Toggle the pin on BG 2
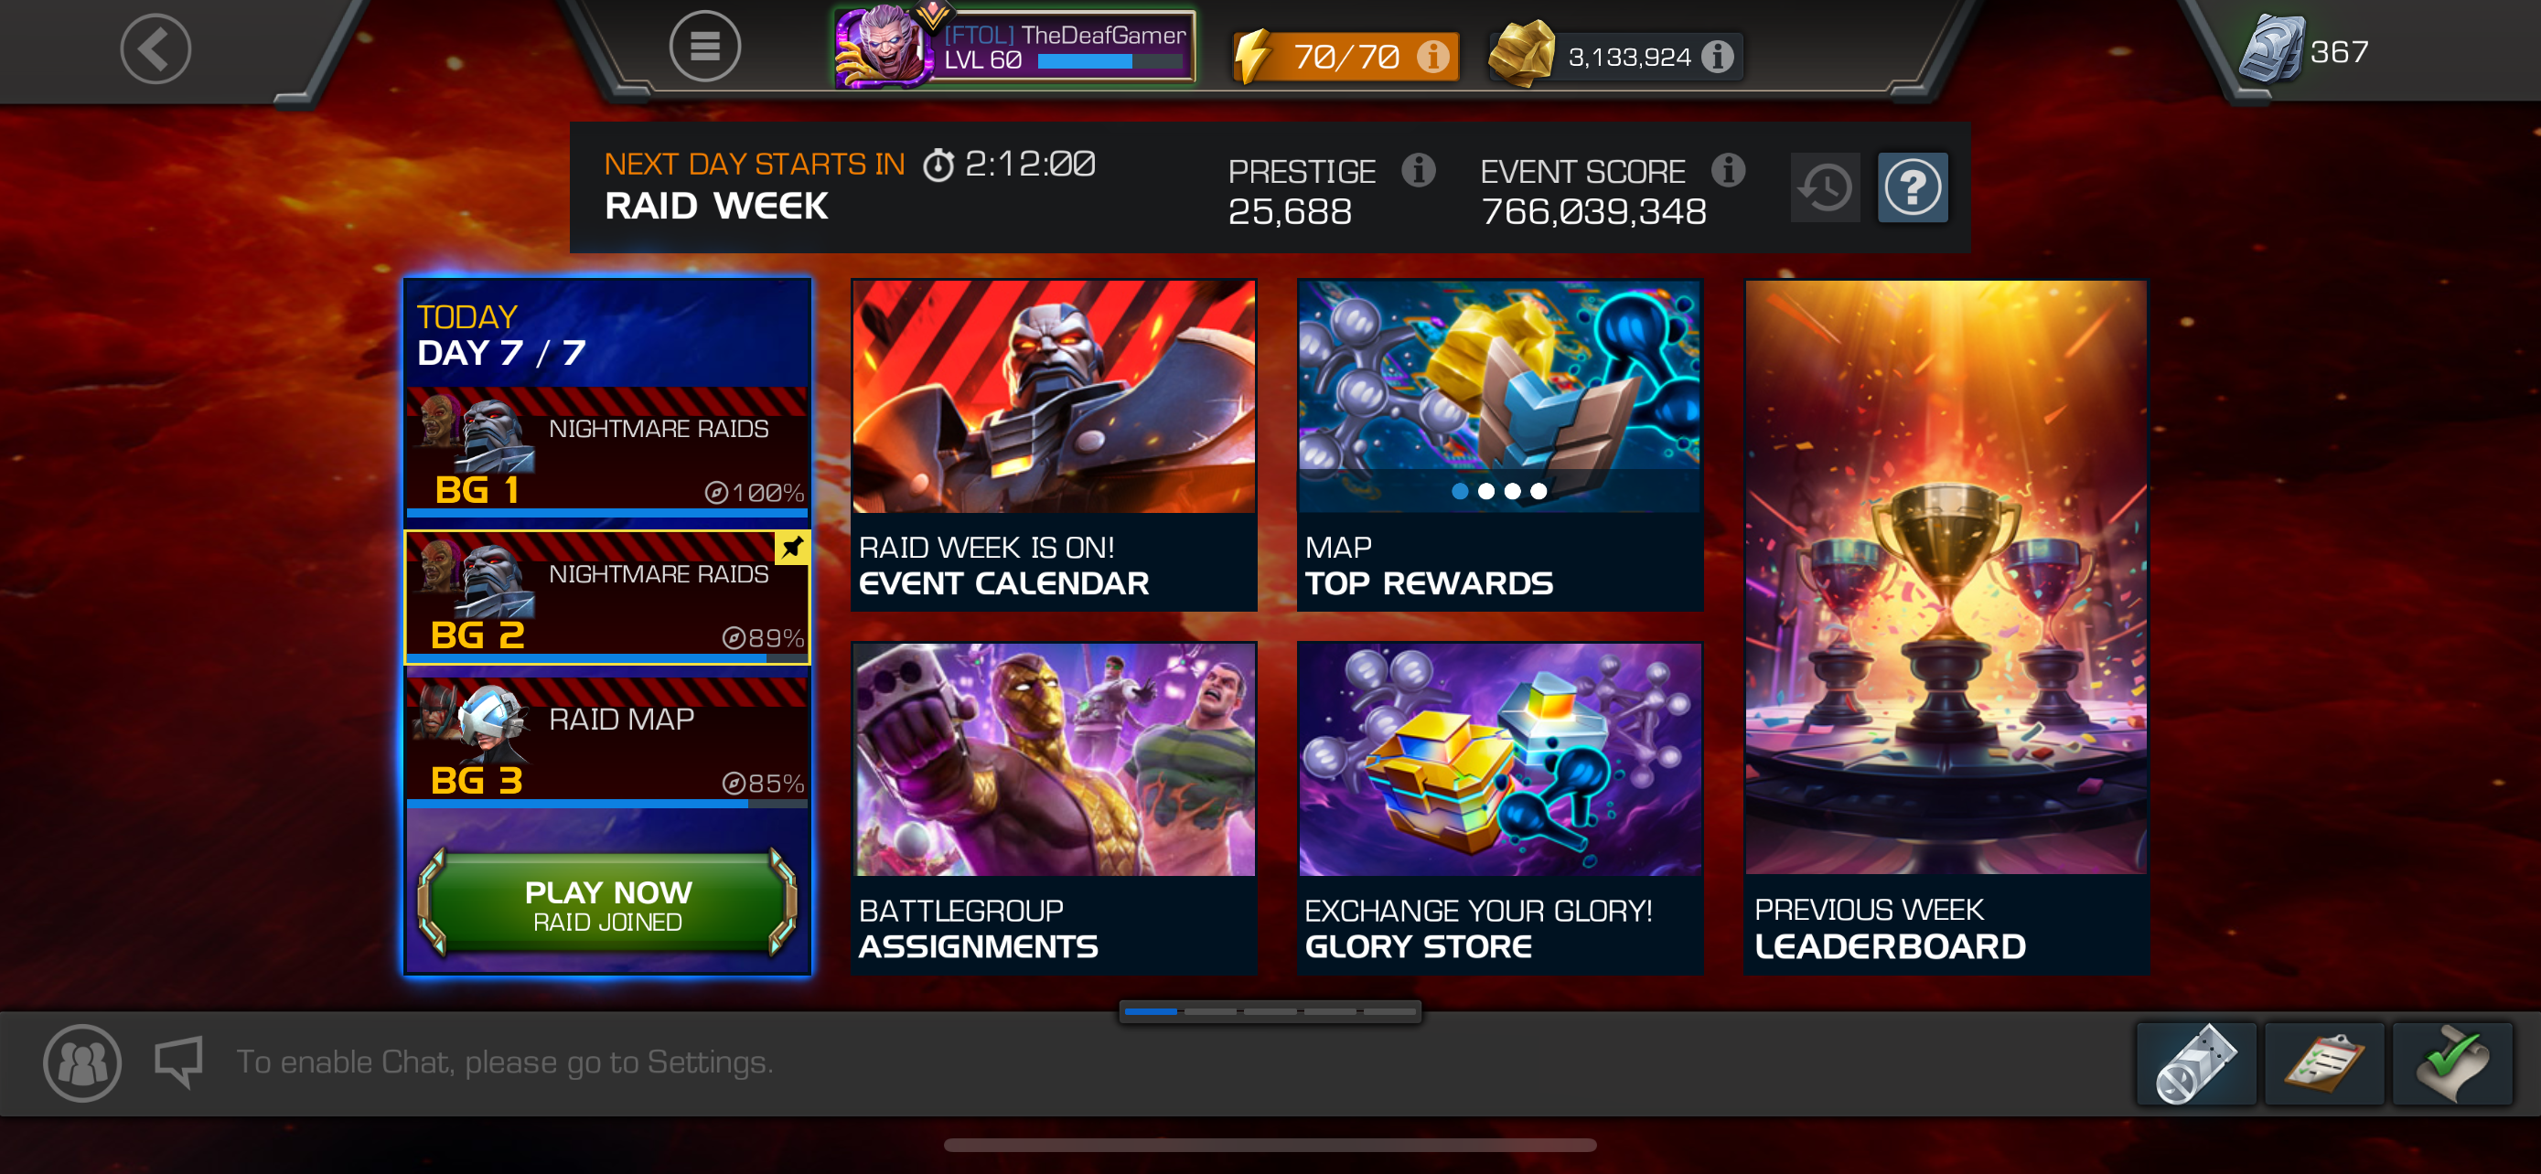Image resolution: width=2541 pixels, height=1174 pixels. point(791,548)
